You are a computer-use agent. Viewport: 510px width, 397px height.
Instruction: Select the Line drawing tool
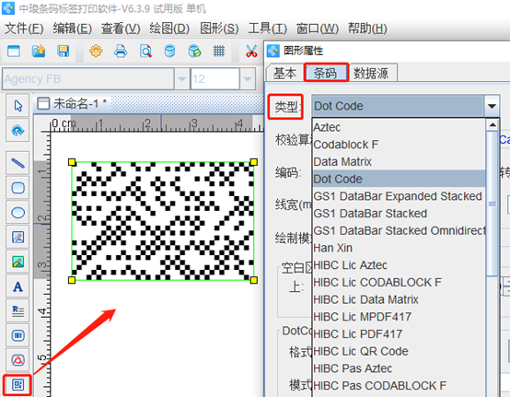[x=17, y=163]
